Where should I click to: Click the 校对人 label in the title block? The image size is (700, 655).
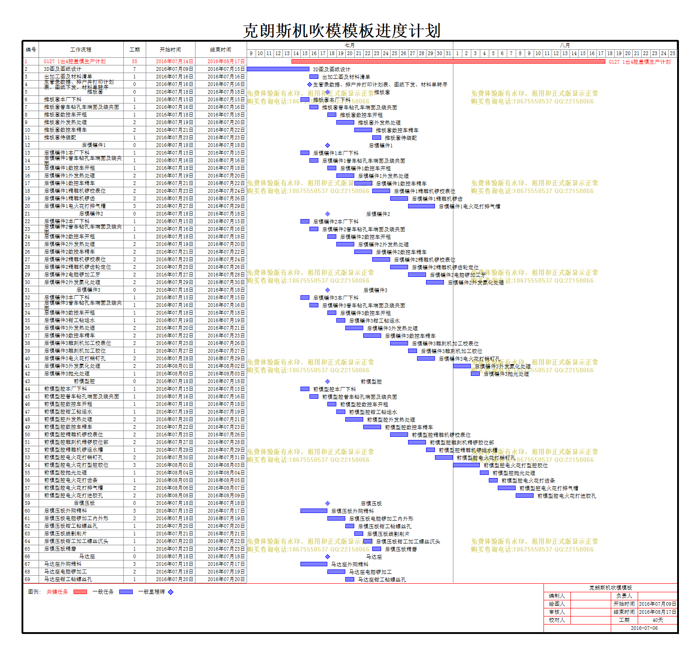coord(557,620)
